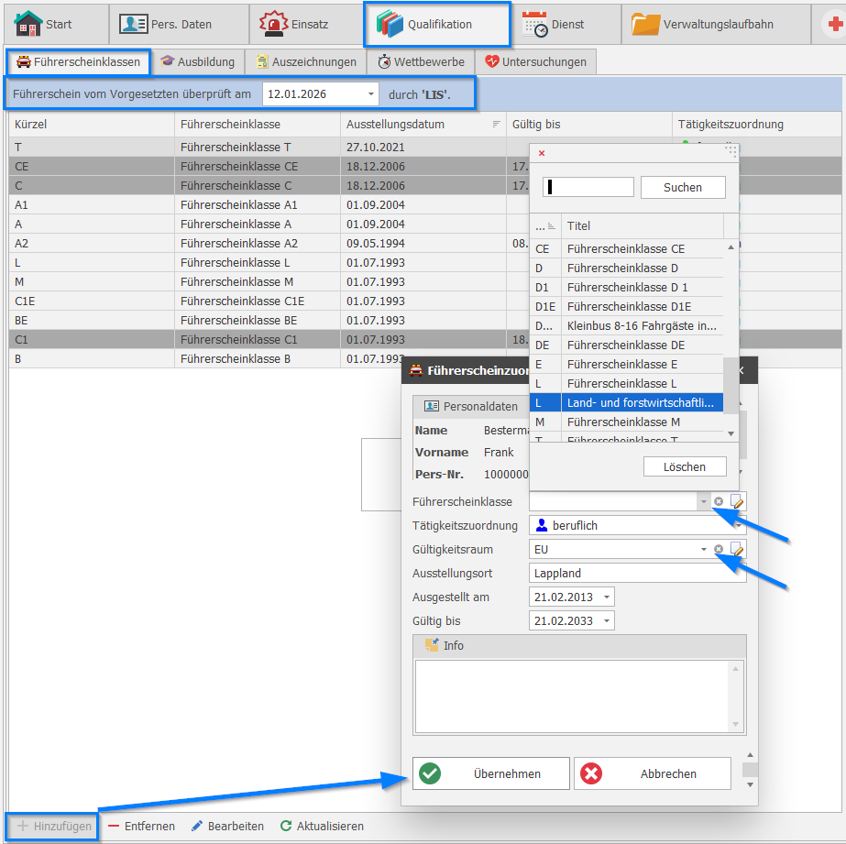Close the search popup with the red X
Screen dimensions: 846x844
click(542, 153)
